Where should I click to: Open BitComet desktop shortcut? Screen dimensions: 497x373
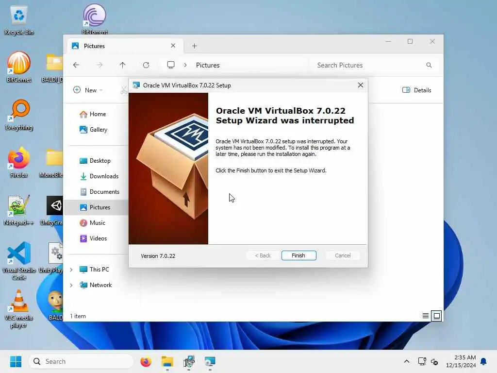coord(19,67)
